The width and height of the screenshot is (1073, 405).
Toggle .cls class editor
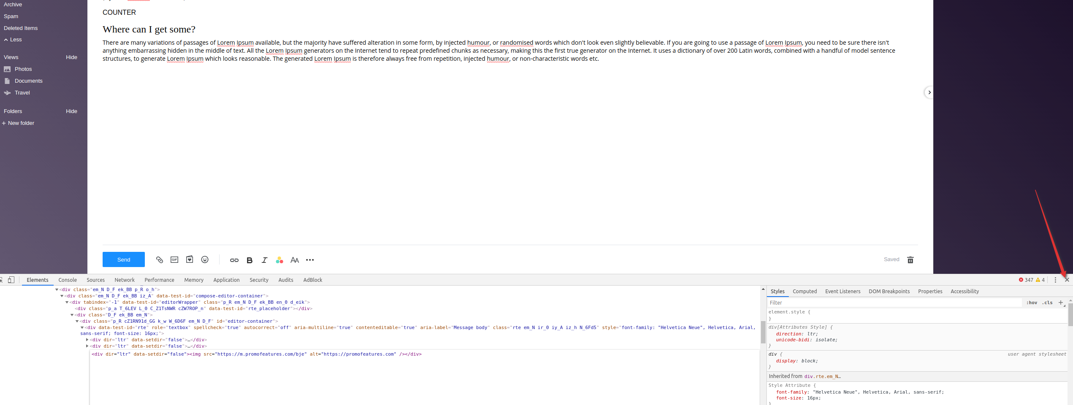click(x=1047, y=303)
